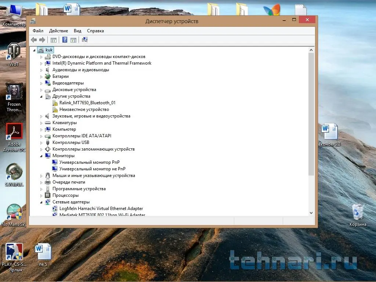Click the DVD drives category icon
Image resolution: width=376 pixels, height=282 pixels.
48,57
